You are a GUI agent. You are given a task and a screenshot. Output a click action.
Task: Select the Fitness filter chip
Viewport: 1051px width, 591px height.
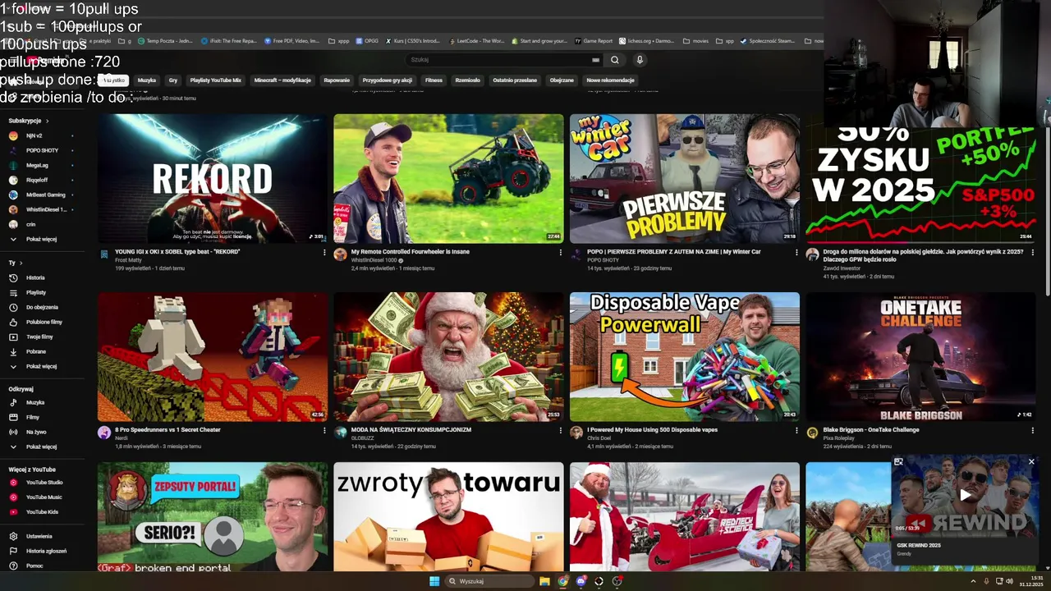pos(434,80)
